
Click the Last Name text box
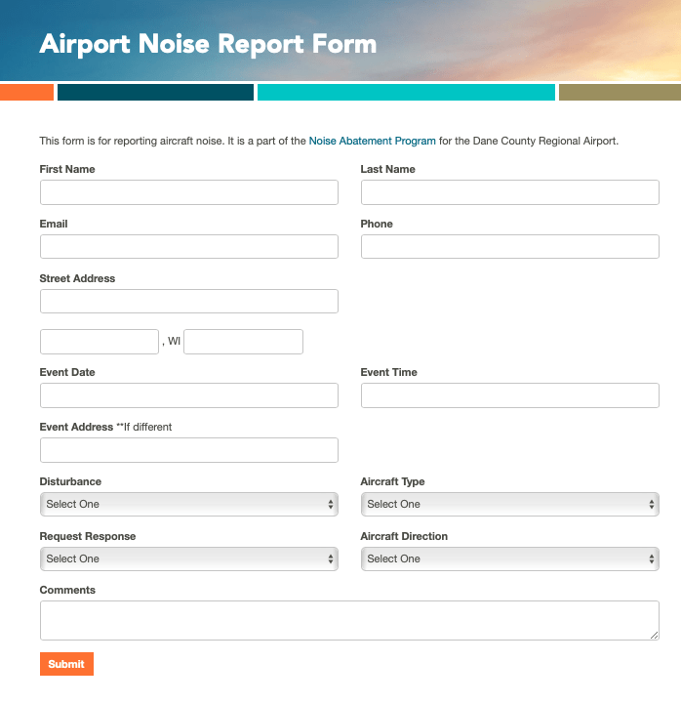pos(510,192)
